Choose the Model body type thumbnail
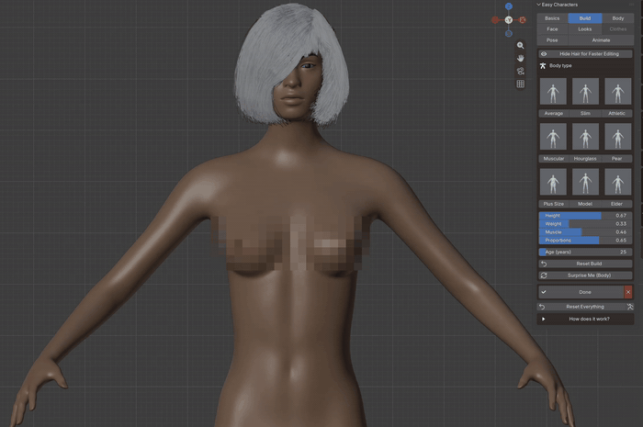 pos(585,182)
